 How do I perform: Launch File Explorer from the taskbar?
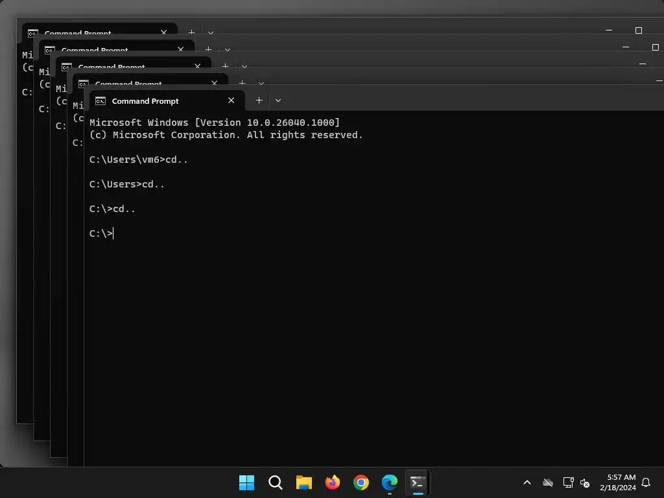(x=303, y=482)
